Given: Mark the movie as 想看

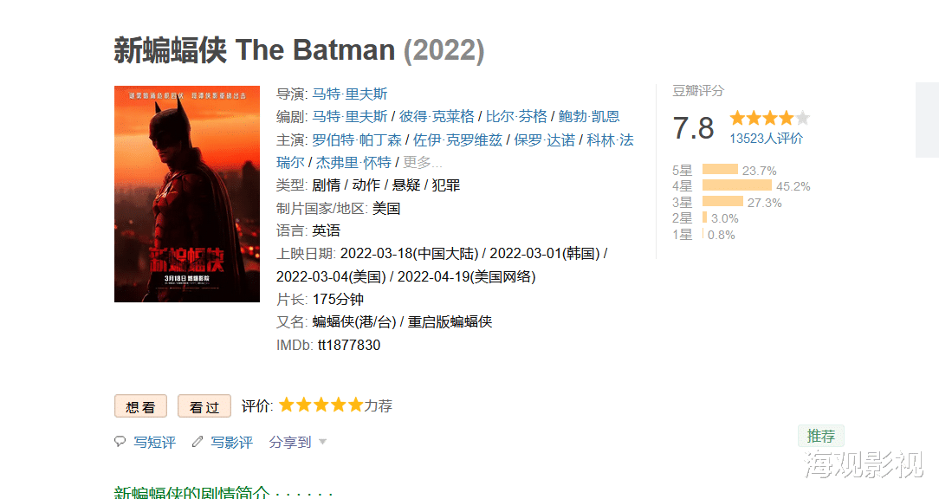Looking at the screenshot, I should pos(140,406).
